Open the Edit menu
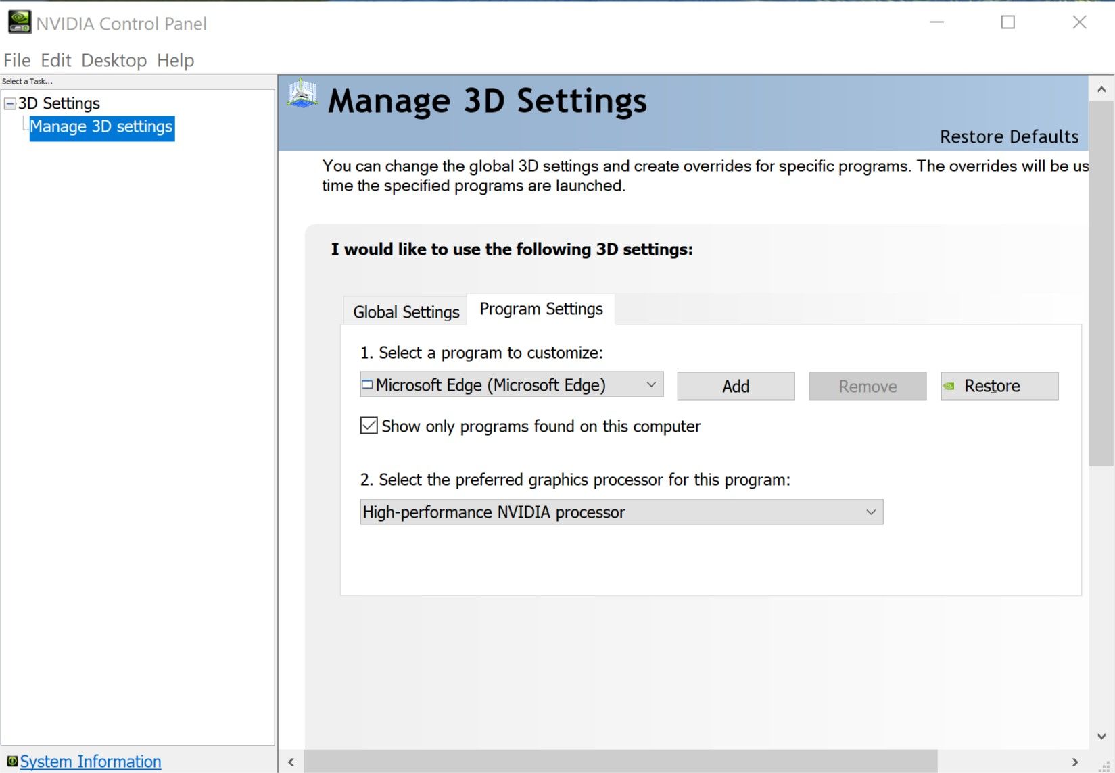The image size is (1115, 773). click(55, 60)
